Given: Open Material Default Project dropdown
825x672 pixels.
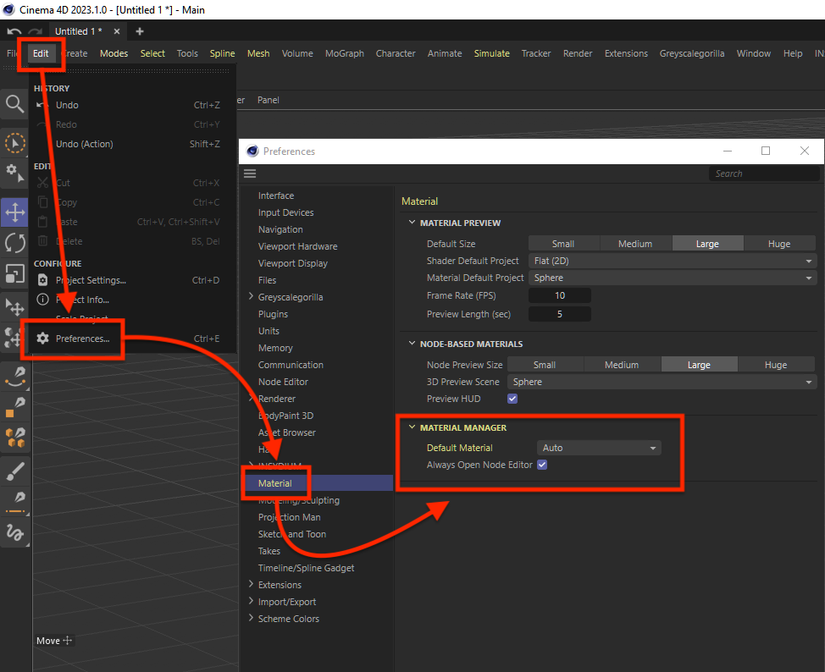Looking at the screenshot, I should 673,278.
